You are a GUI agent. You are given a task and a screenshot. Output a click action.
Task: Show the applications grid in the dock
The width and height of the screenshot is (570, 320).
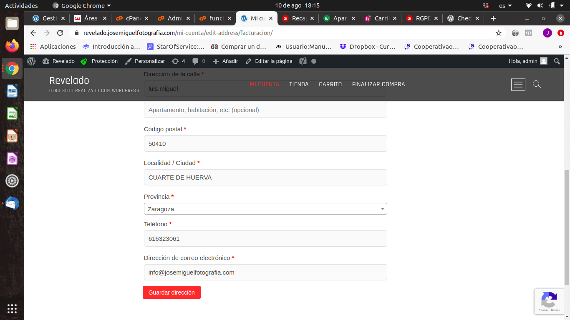[x=12, y=309]
